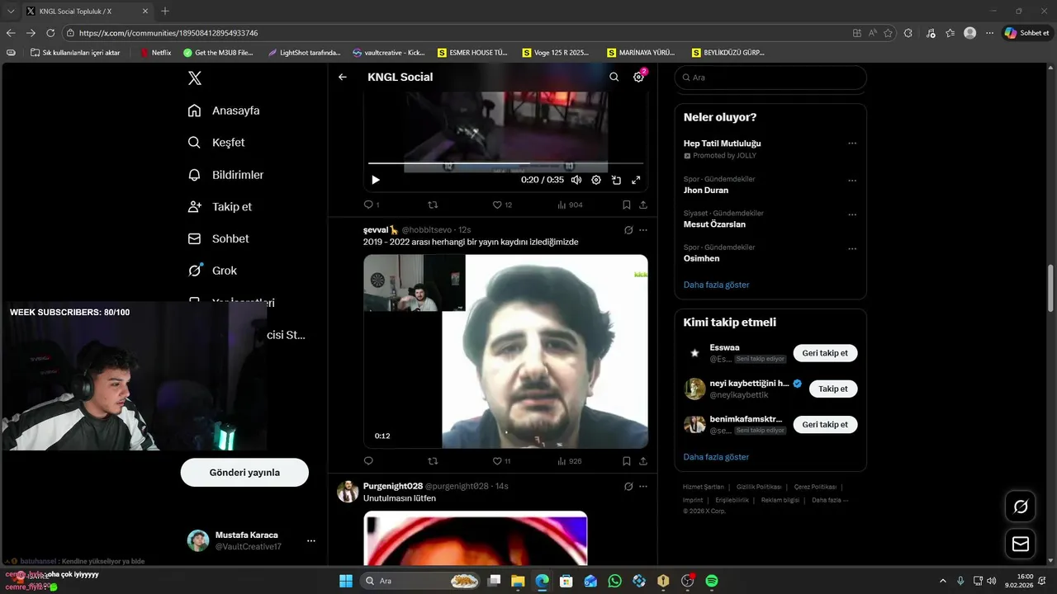Open the floating Grok button

click(x=1020, y=507)
